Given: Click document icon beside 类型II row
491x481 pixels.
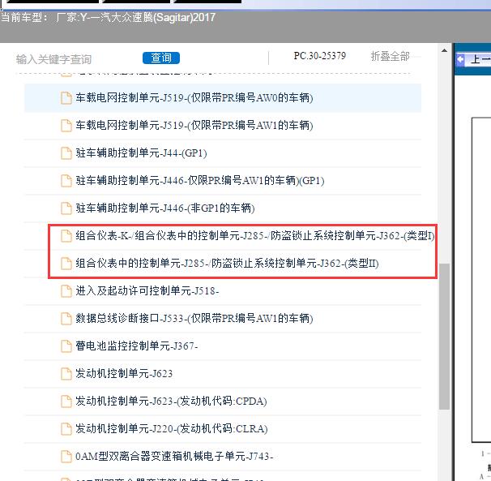Looking at the screenshot, I should [x=66, y=264].
